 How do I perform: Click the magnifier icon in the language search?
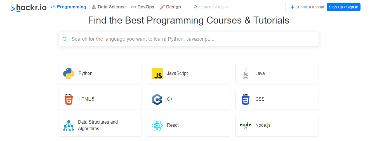click(x=65, y=39)
